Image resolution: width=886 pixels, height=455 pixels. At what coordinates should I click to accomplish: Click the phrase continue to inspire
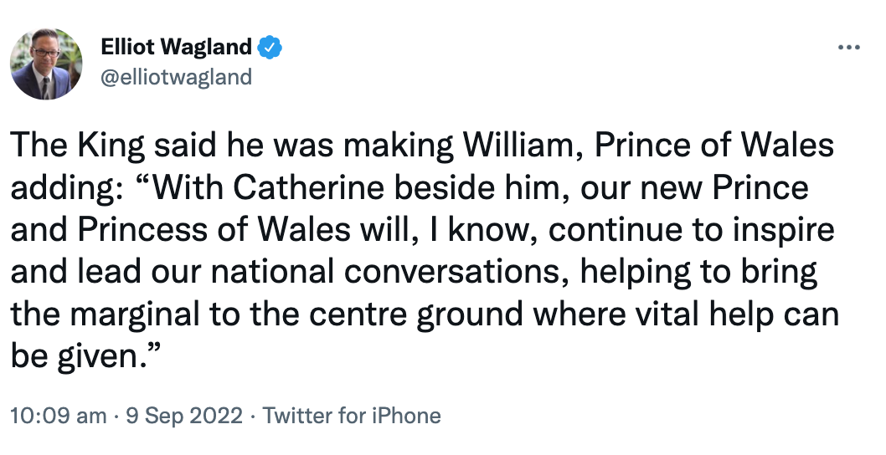[x=691, y=230]
